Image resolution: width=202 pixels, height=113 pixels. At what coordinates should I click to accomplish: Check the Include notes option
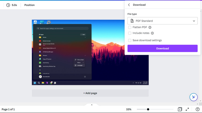point(130,33)
